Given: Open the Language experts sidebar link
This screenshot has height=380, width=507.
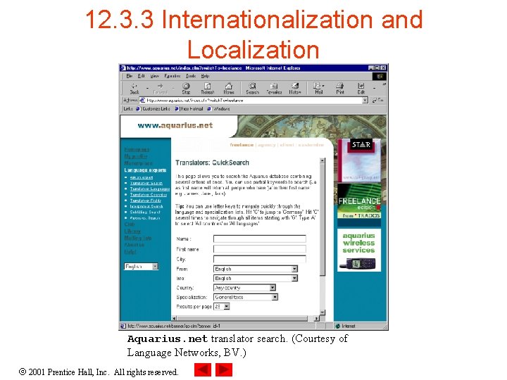Looking at the screenshot, I should (145, 170).
